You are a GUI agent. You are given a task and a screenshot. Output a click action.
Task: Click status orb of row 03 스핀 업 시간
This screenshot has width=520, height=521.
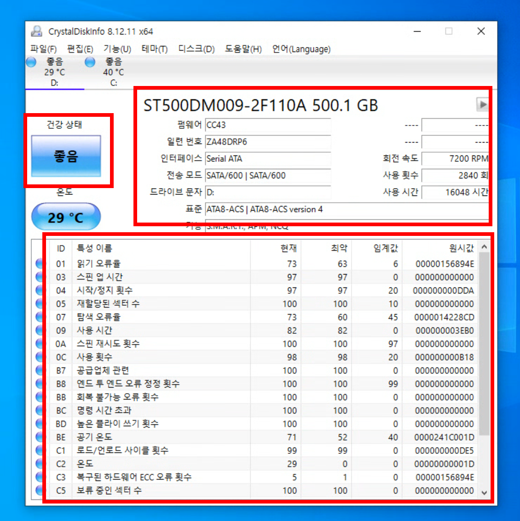pyautogui.click(x=40, y=277)
